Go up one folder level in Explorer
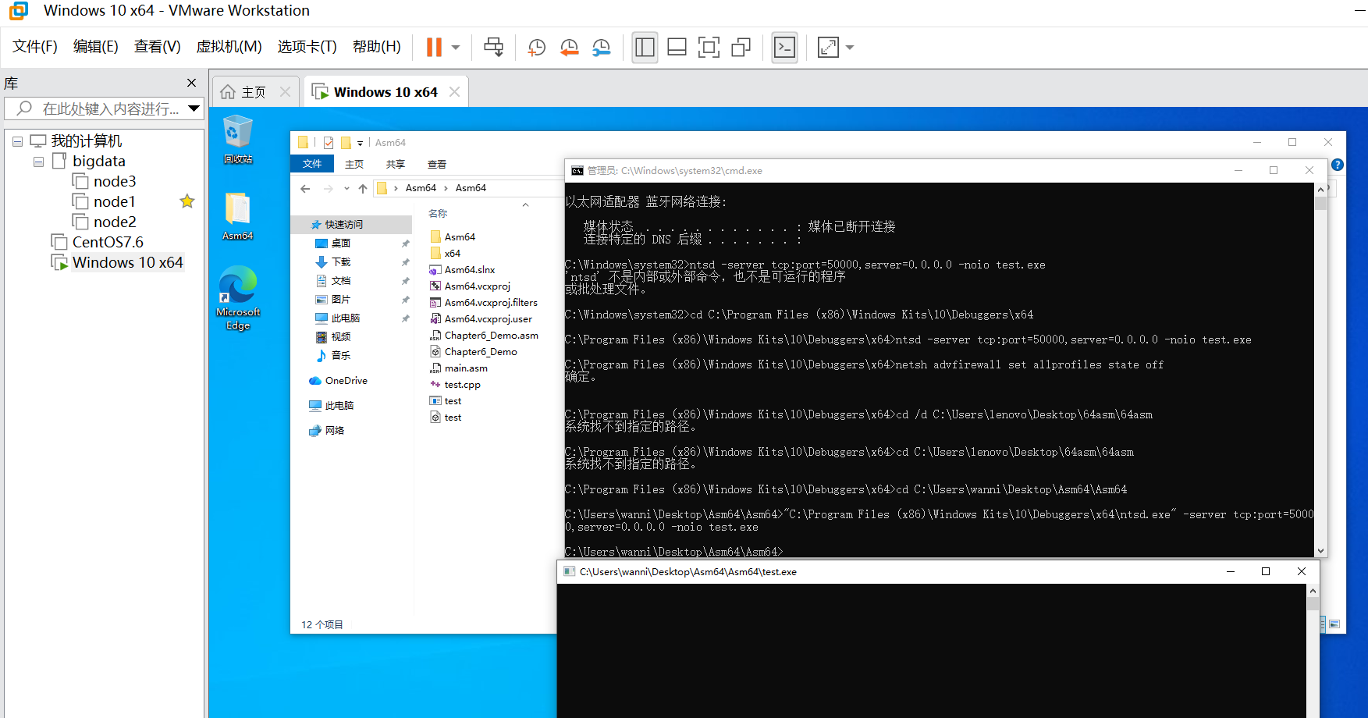Image resolution: width=1368 pixels, height=718 pixels. coord(363,188)
